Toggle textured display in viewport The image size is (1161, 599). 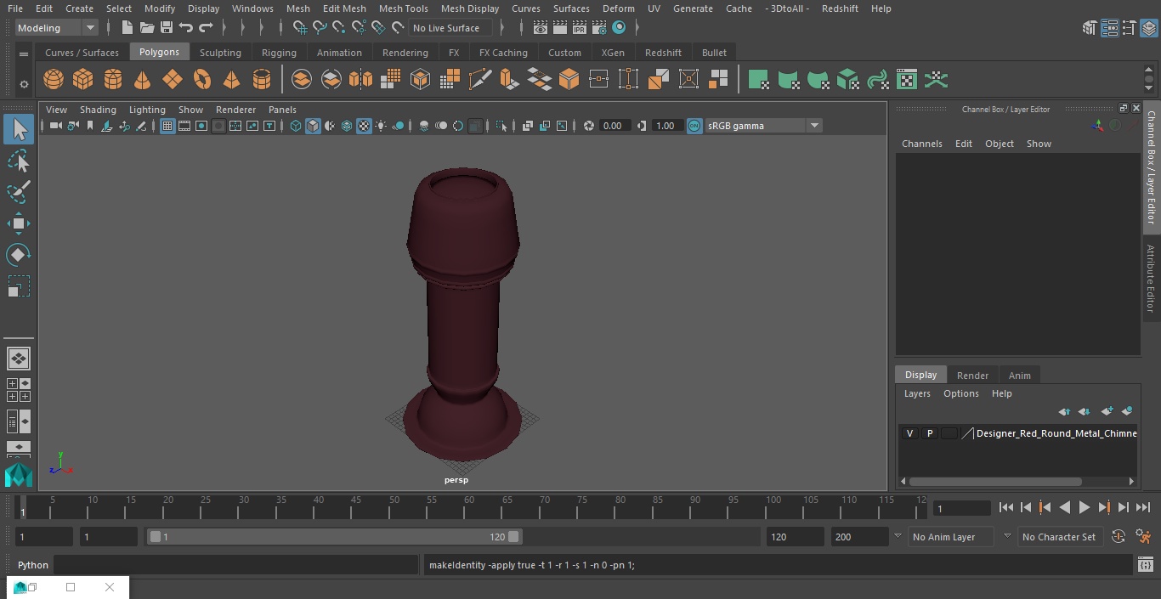[x=364, y=126]
